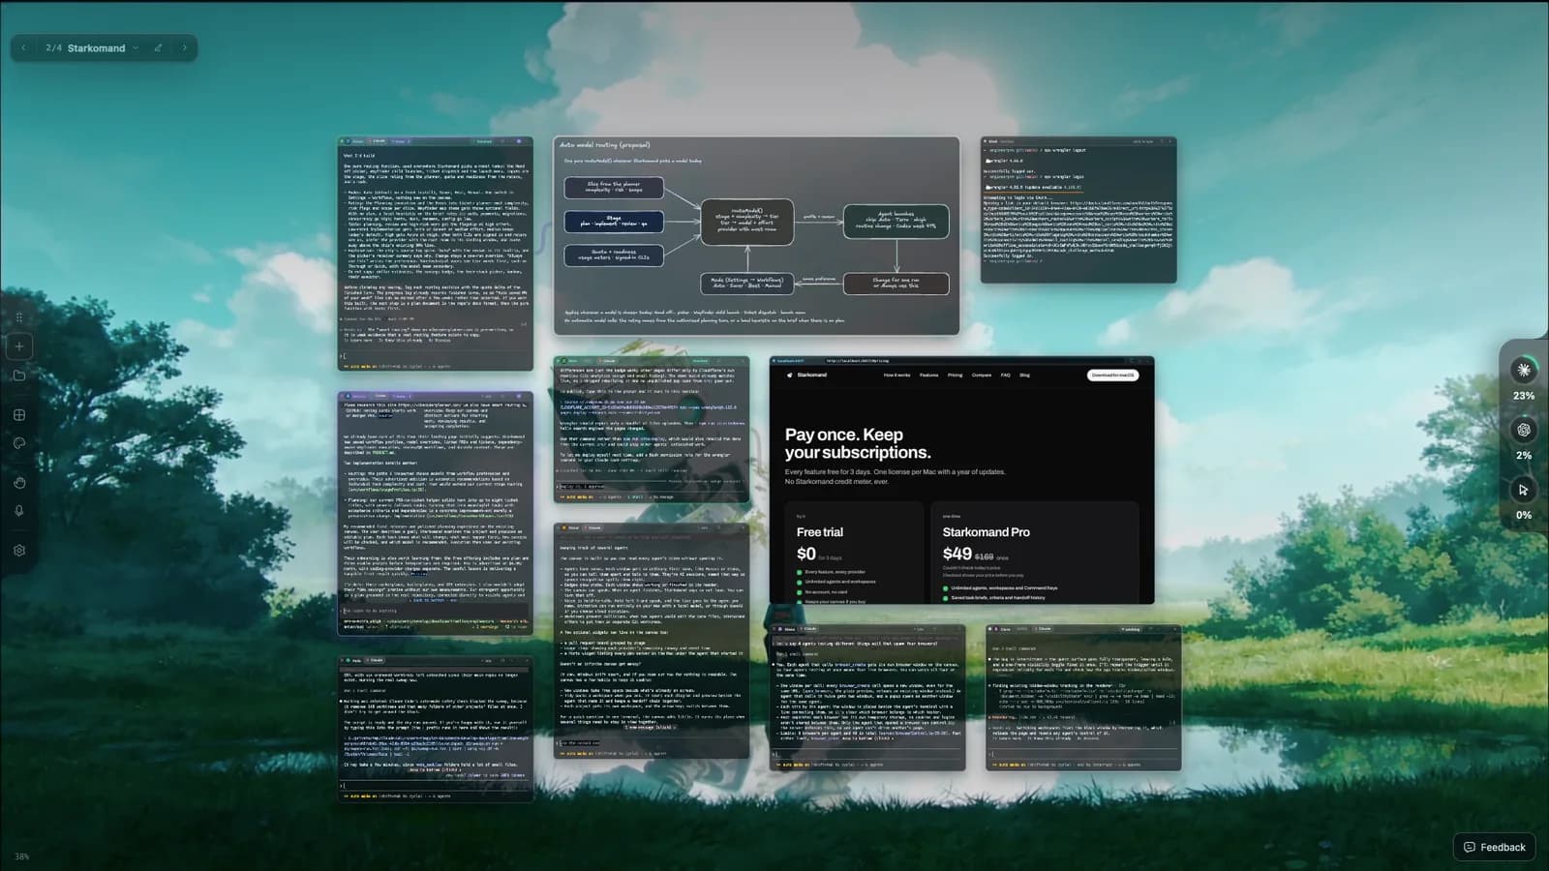Open the Pricing nav link
The image size is (1549, 871).
click(x=955, y=375)
